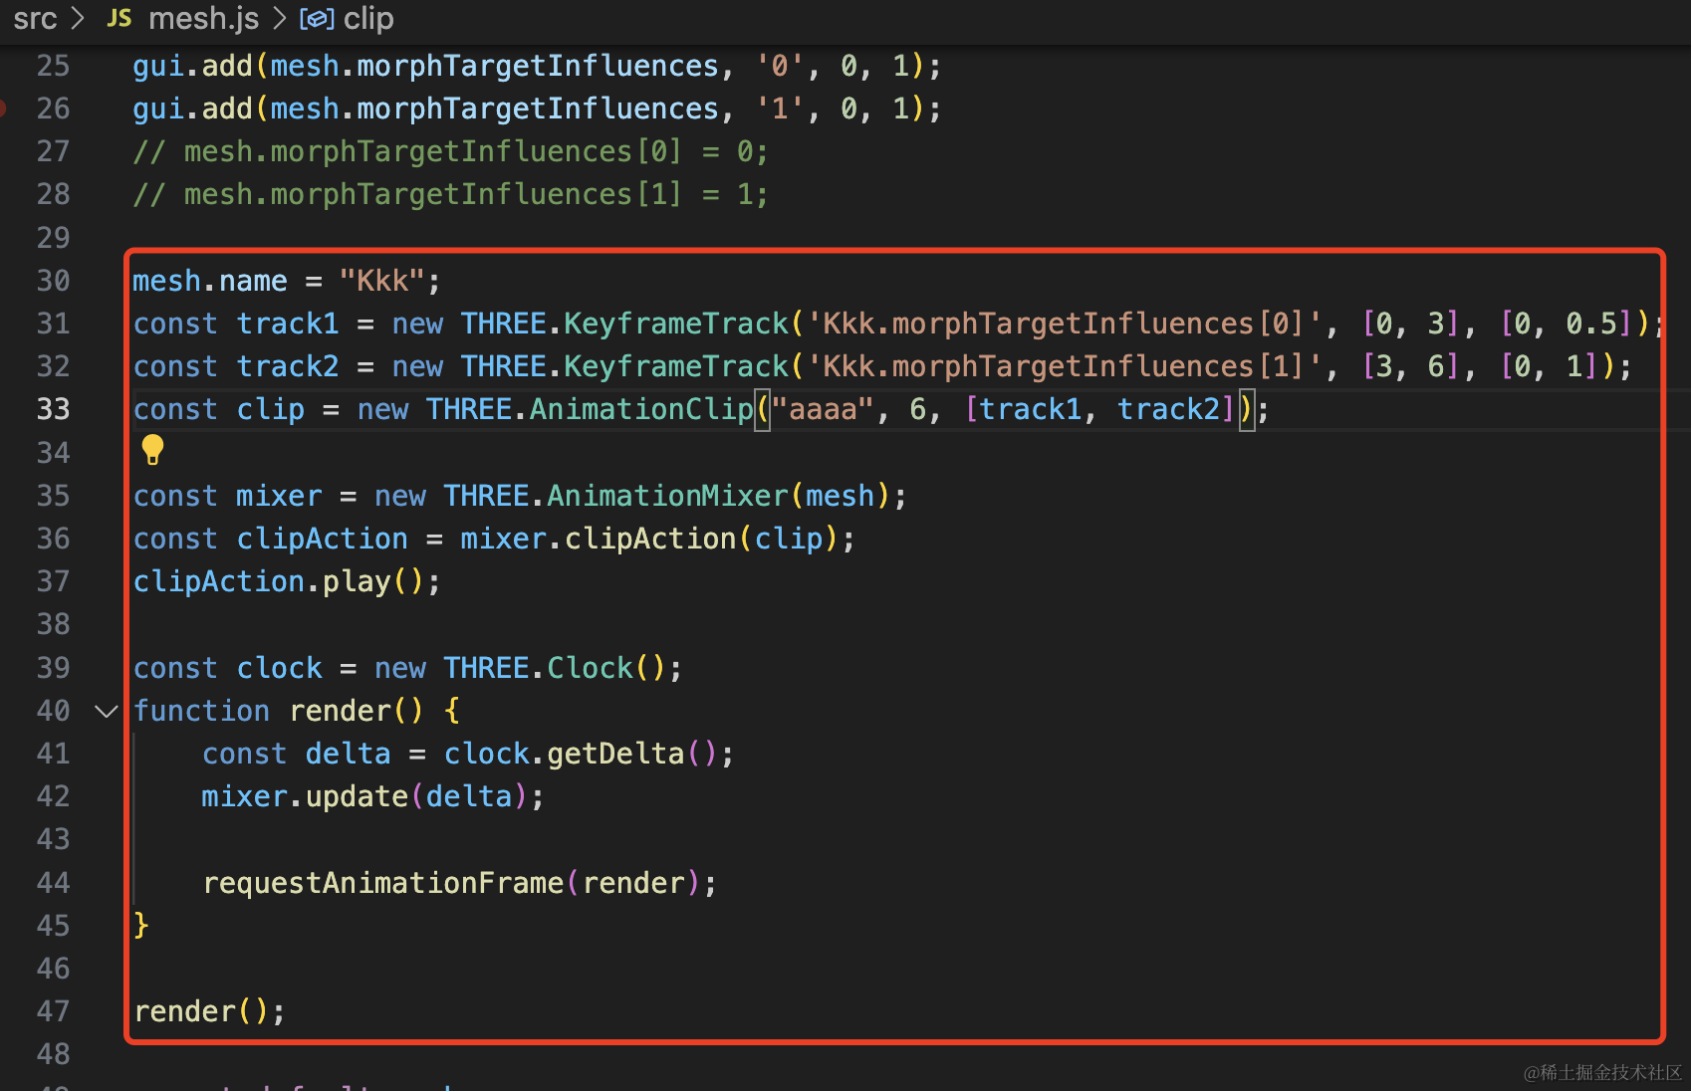The width and height of the screenshot is (1691, 1091).
Task: Click the JS file icon in breadcrumb
Action: (119, 18)
